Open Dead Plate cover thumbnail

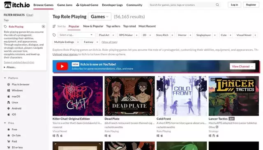[130, 96]
